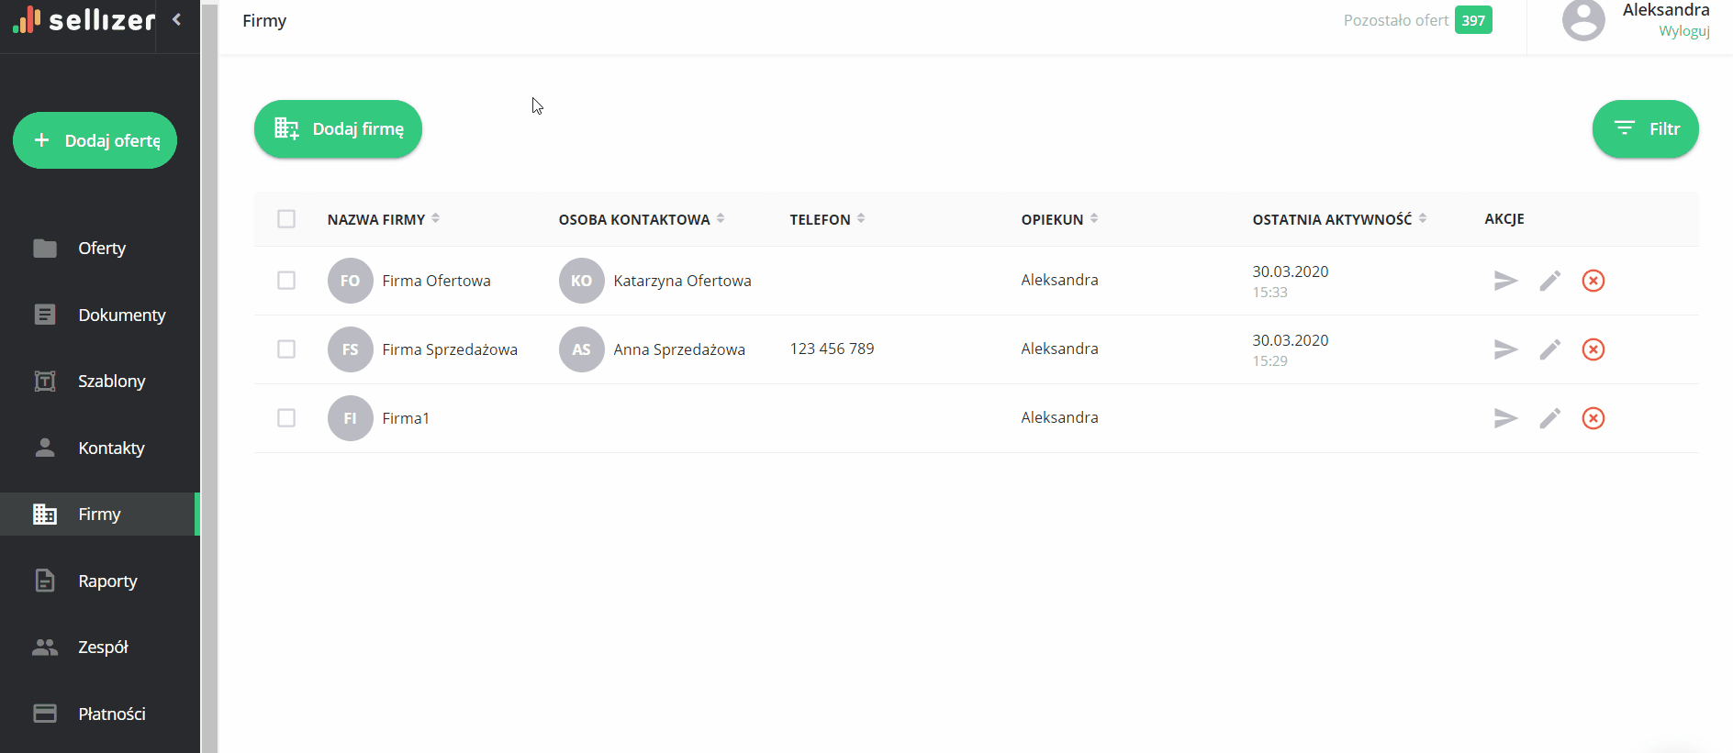Edit Firma Sprzedażowa with pencil icon
Viewport: 1733px width, 753px height.
click(1549, 349)
